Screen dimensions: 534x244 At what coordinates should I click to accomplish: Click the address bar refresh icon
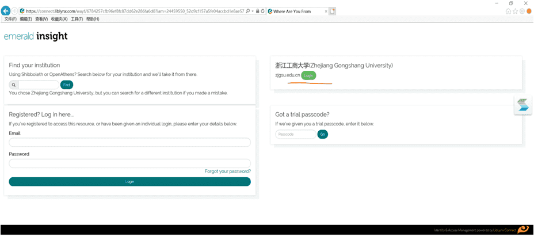pos(263,11)
